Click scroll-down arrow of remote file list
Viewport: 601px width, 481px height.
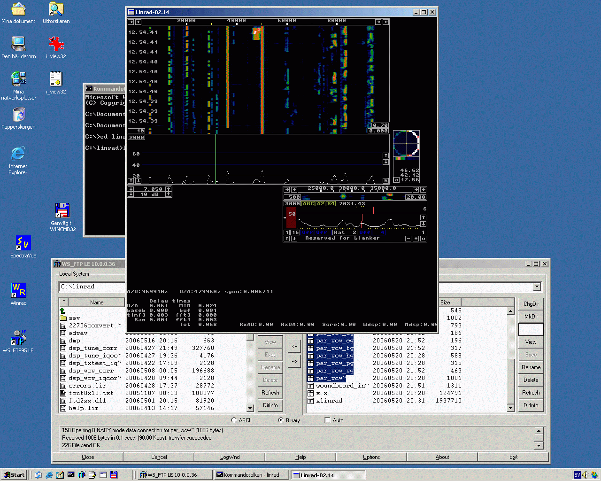pyautogui.click(x=511, y=408)
